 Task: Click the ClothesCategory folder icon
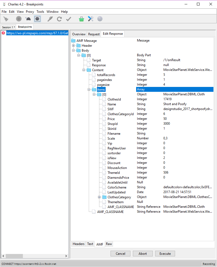tap(105, 197)
